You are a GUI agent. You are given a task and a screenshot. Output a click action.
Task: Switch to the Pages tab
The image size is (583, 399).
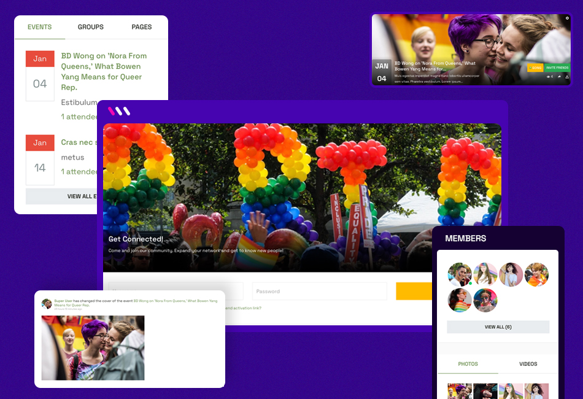tap(142, 27)
